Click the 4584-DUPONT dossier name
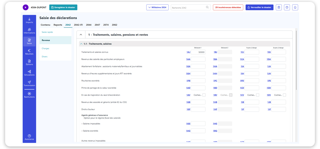 [x=38, y=7]
